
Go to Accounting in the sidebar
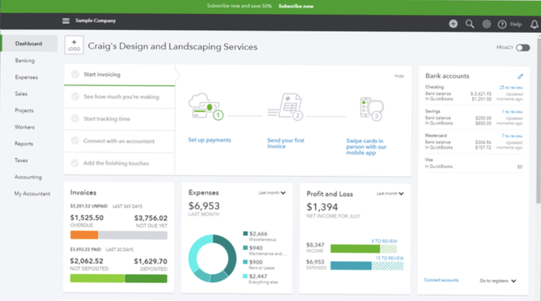tap(28, 177)
